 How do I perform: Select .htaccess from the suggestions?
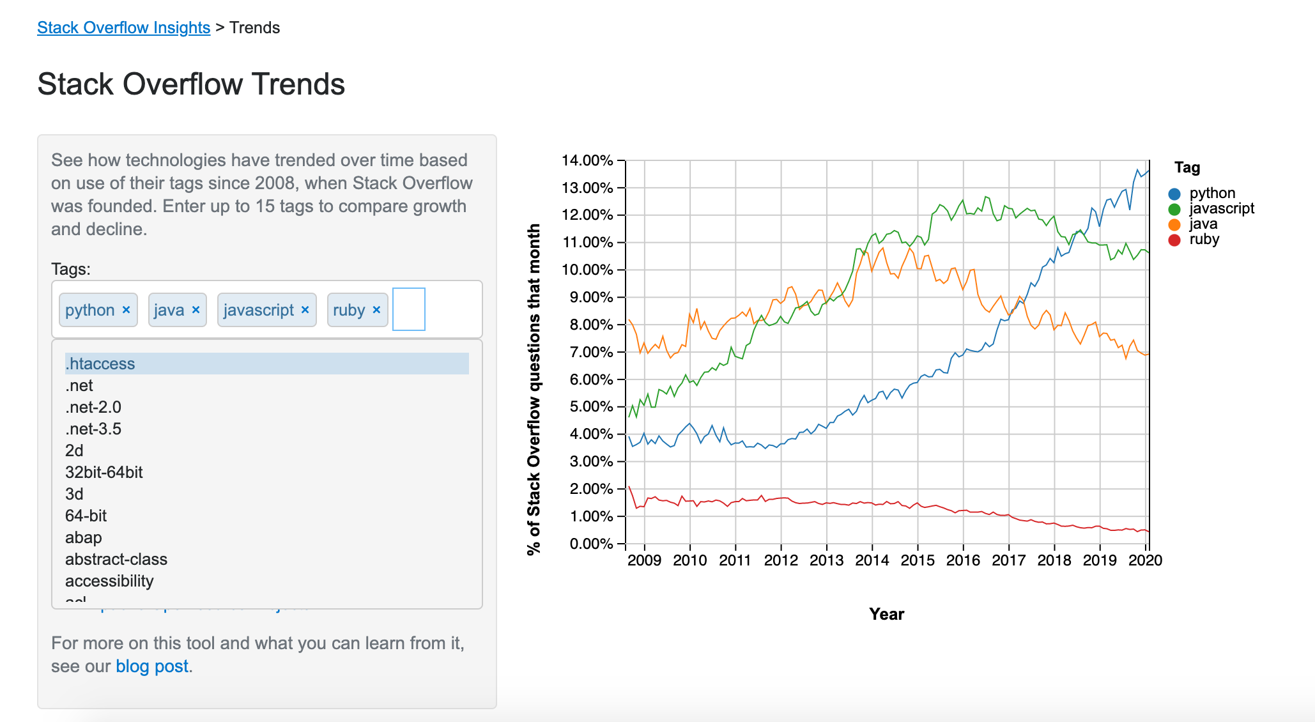267,364
